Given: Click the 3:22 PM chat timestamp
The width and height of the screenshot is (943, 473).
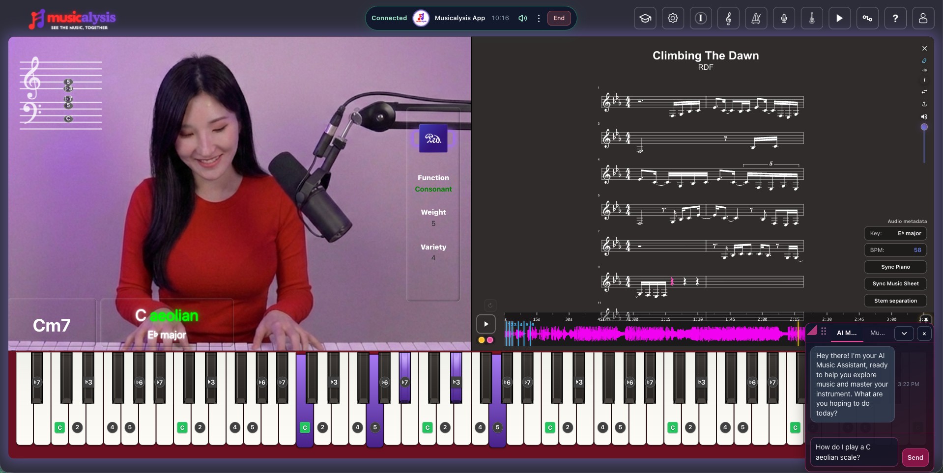Looking at the screenshot, I should coord(908,384).
